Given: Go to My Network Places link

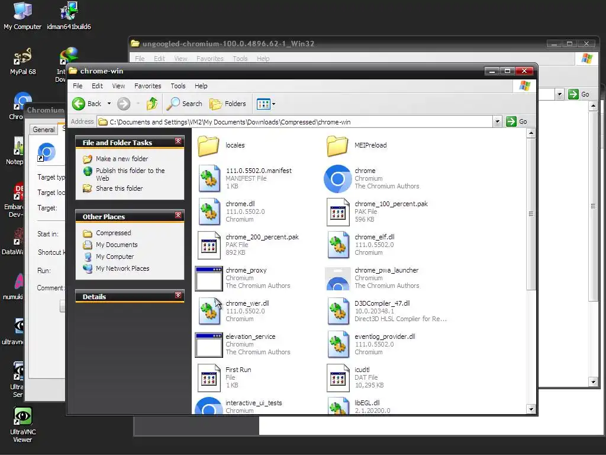Looking at the screenshot, I should click(122, 268).
